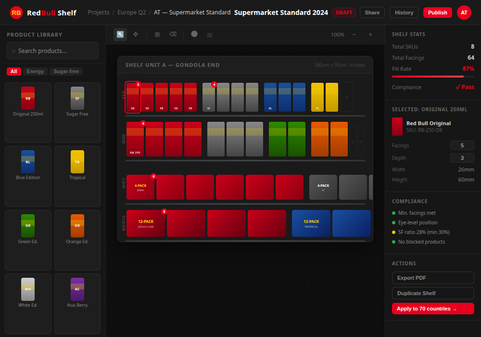The width and height of the screenshot is (481, 337).
Task: Click the first SF can on eye row
Action: pyautogui.click(x=209, y=97)
